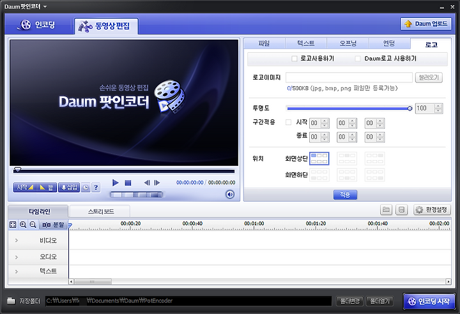This screenshot has height=314, width=460.
Task: Select the bottom-left logo position
Action: point(319,175)
